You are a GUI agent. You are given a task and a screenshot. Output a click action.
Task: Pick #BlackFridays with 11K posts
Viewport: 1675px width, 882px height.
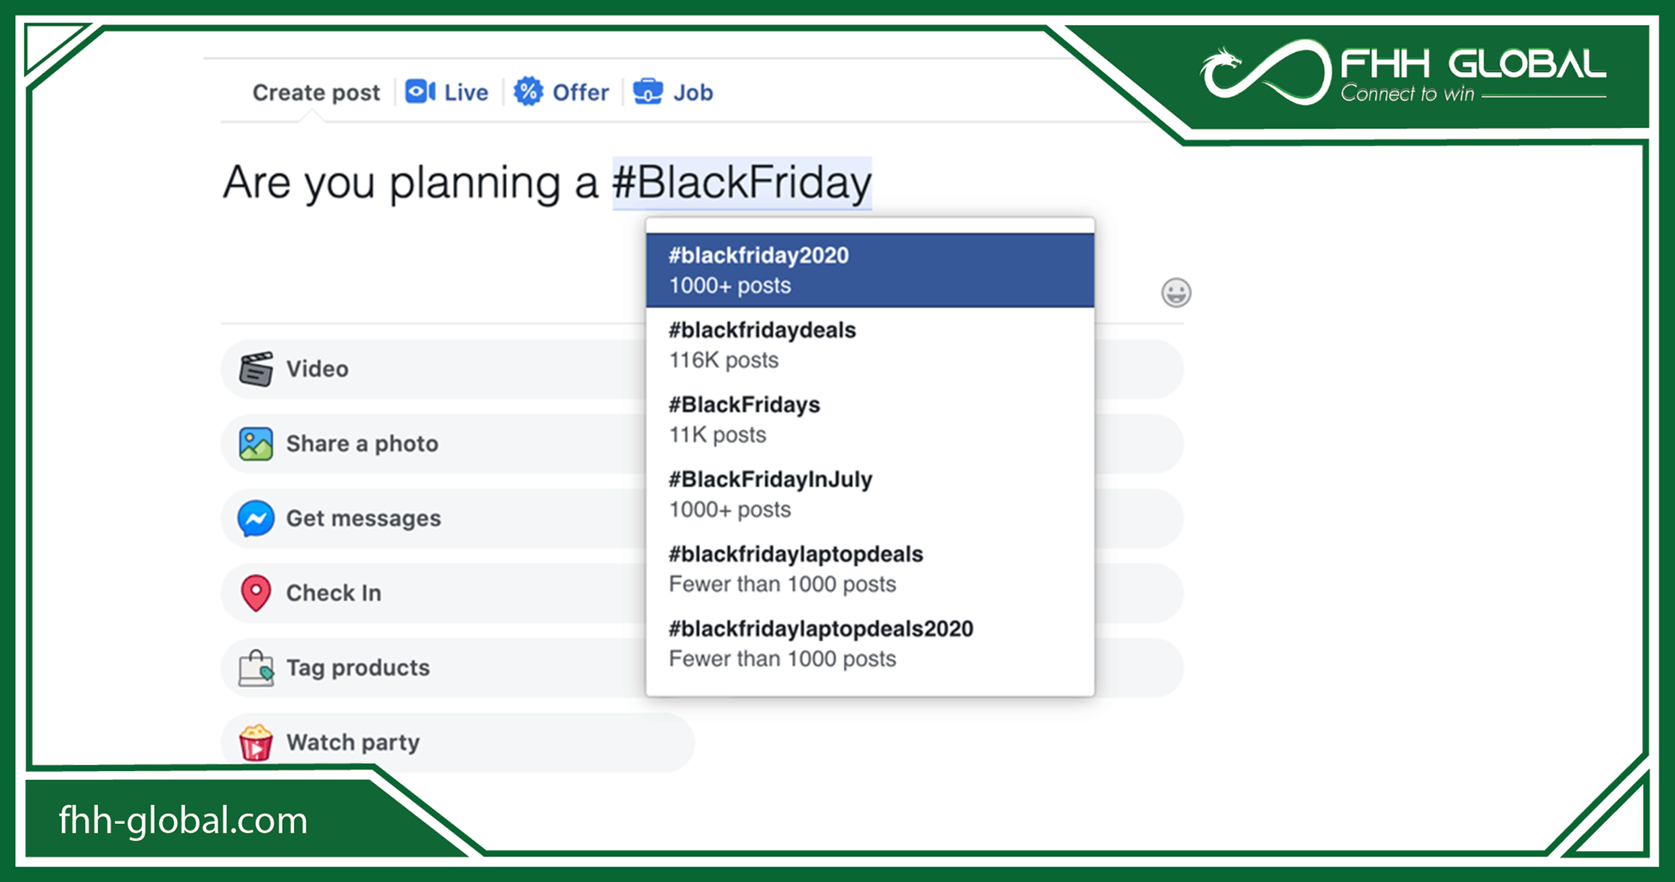[x=744, y=419]
